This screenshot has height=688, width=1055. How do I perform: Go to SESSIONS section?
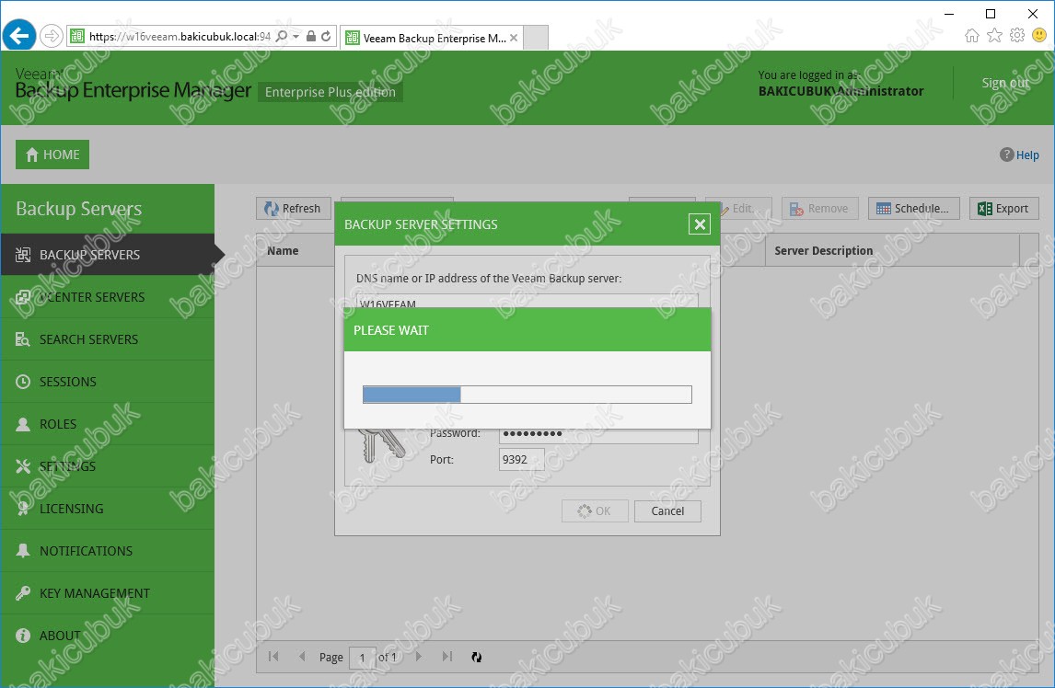108,382
